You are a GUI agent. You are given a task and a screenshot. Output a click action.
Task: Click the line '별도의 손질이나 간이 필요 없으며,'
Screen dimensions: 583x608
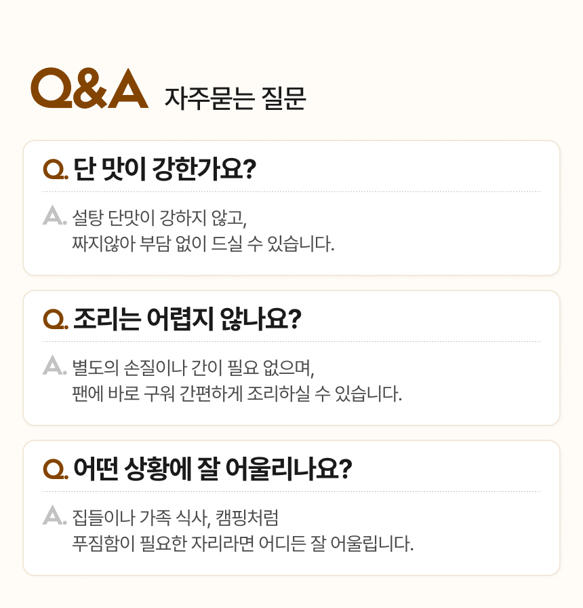(x=195, y=368)
